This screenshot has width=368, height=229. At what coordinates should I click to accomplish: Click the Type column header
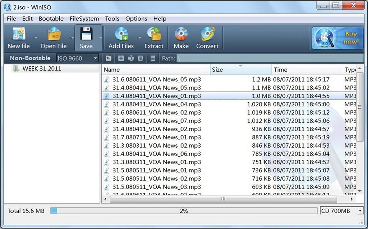(350, 70)
